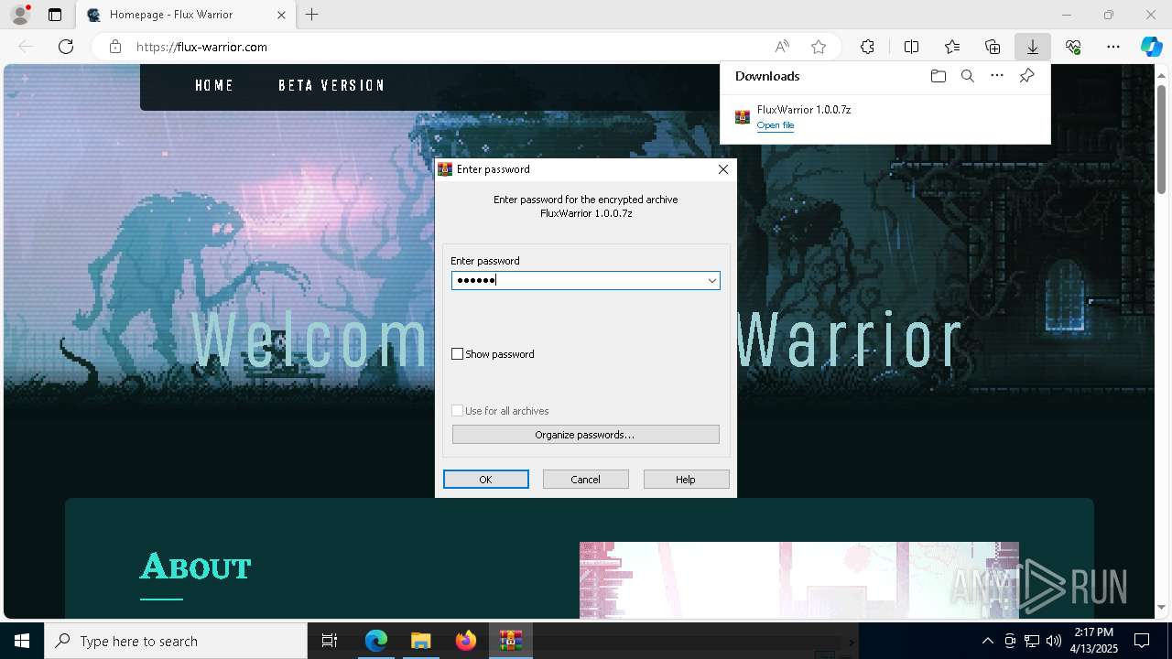Confirm password with OK button
The width and height of the screenshot is (1172, 659).
[x=486, y=480]
